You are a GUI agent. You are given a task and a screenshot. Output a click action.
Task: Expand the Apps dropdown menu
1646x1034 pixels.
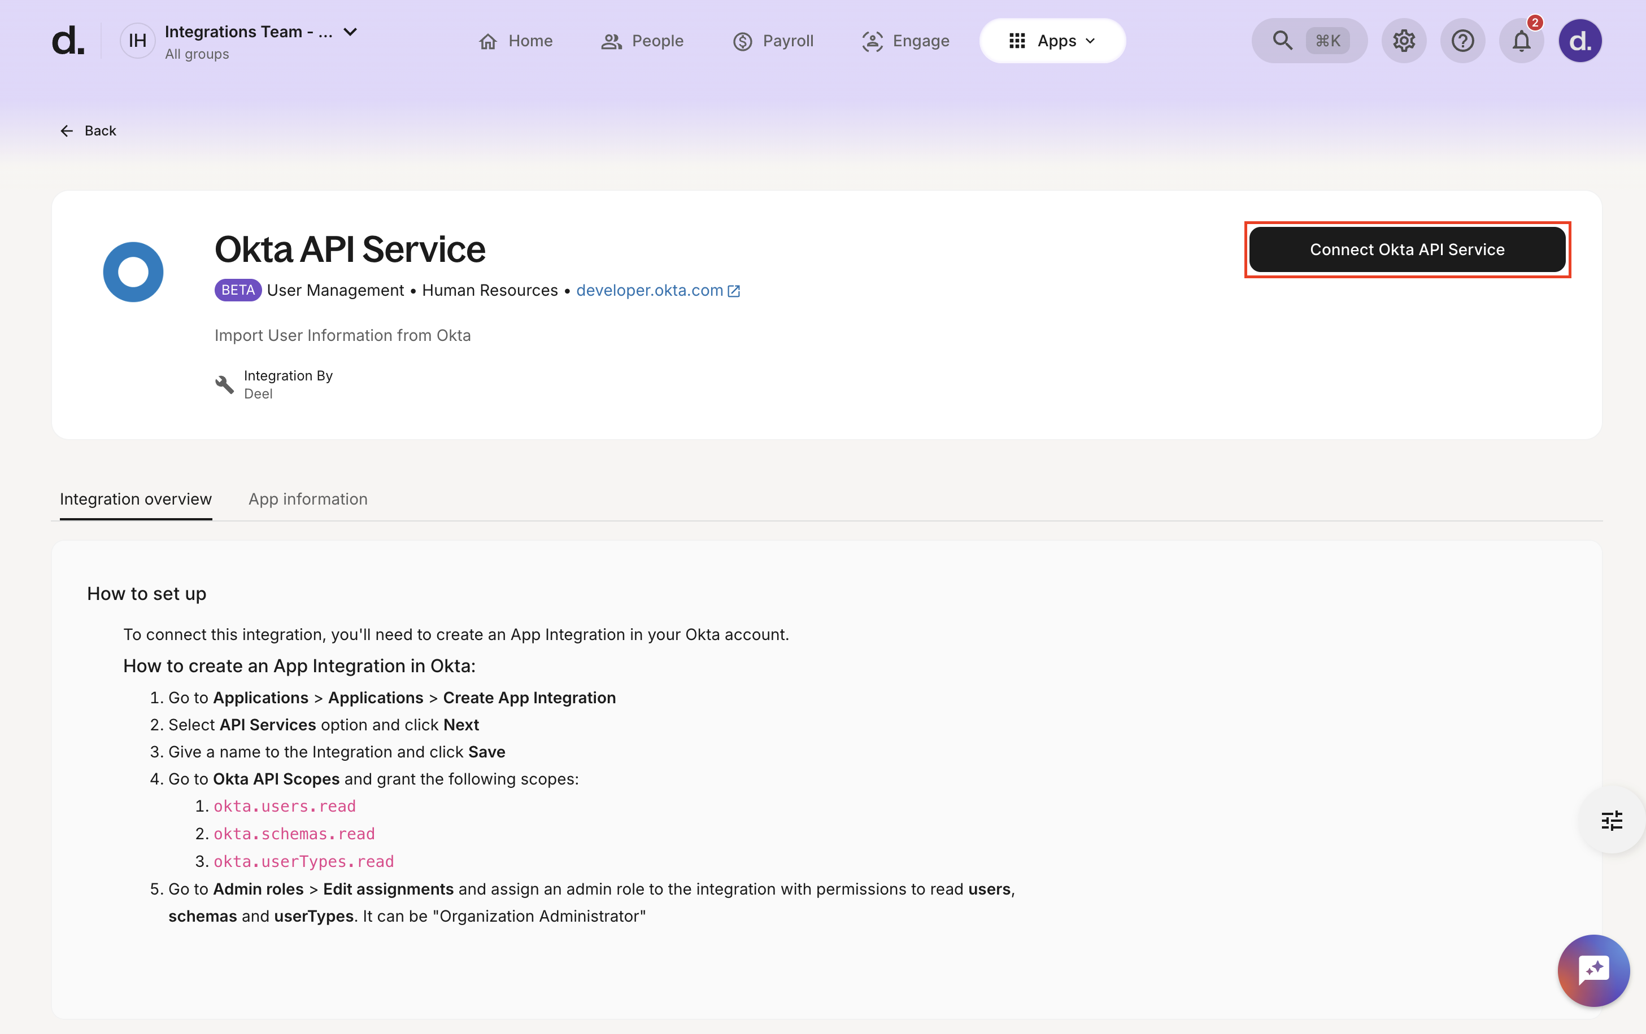[1052, 40]
